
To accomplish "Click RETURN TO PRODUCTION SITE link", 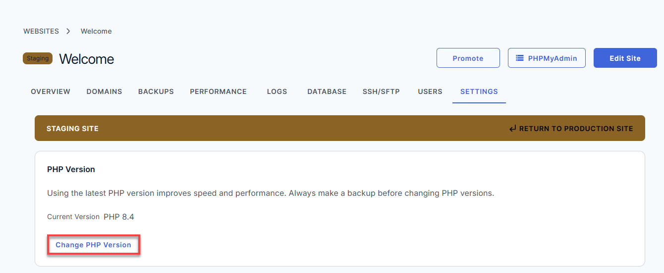I will click(571, 129).
